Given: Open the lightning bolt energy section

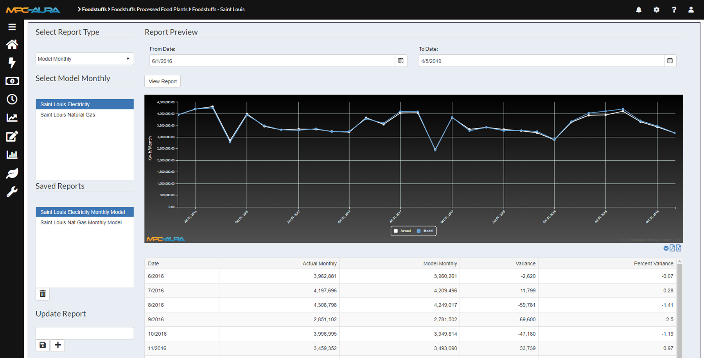Looking at the screenshot, I should (x=12, y=63).
